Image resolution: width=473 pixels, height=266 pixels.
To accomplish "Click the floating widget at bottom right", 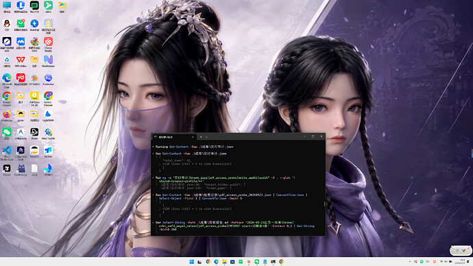I will (x=461, y=250).
